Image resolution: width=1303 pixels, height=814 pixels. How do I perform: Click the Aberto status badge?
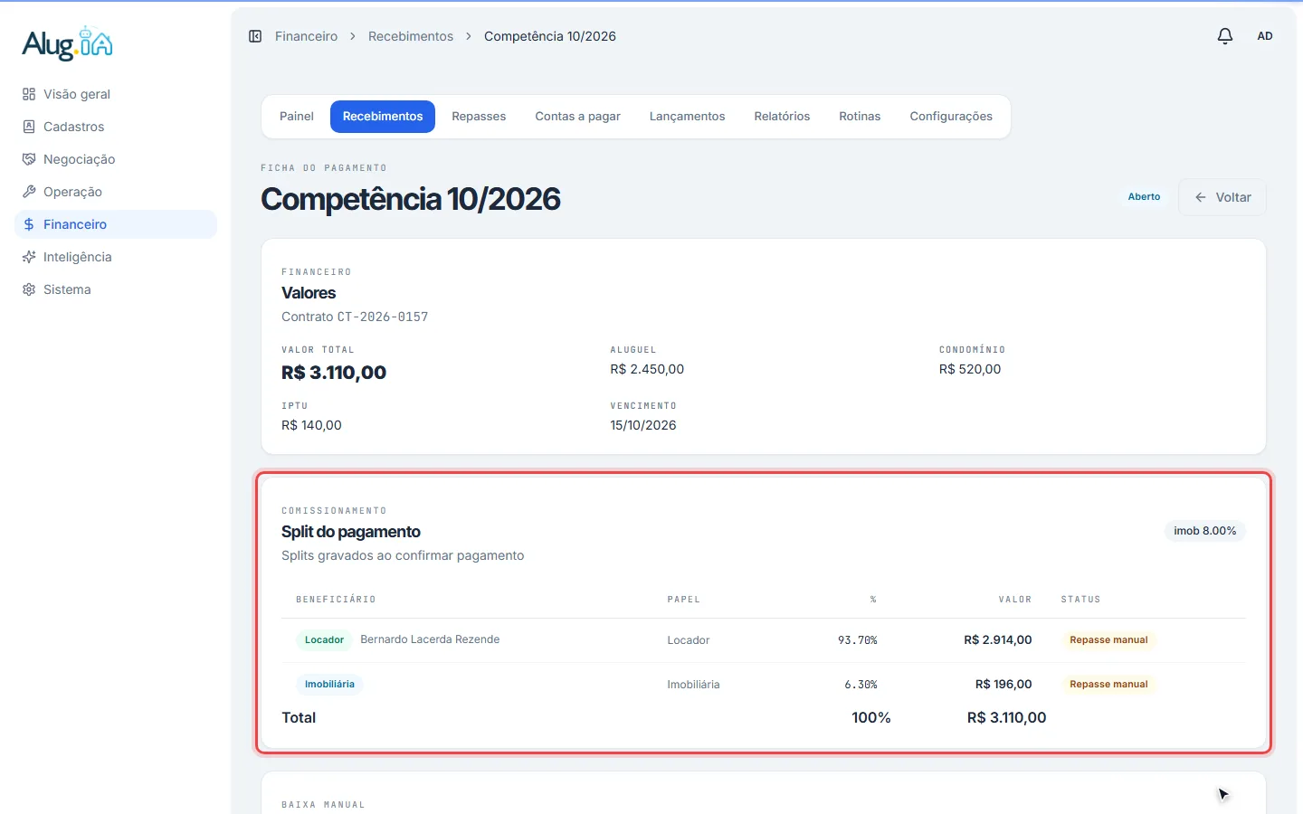[1144, 196]
